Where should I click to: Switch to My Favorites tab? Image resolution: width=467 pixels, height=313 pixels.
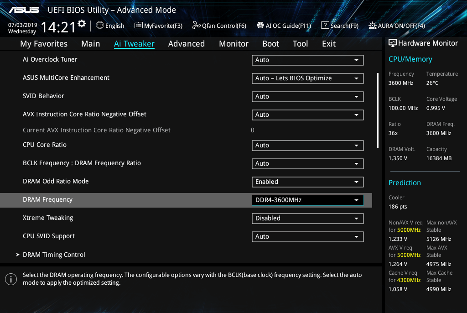pyautogui.click(x=44, y=44)
